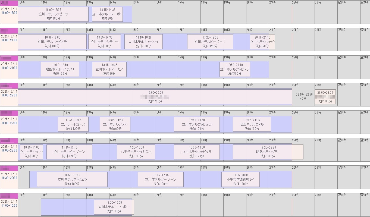Screen dimensions: 370x217
Task: Open the 17:25-19:25 立川ホテルビーゾーン appointment
Action: click(x=210, y=42)
